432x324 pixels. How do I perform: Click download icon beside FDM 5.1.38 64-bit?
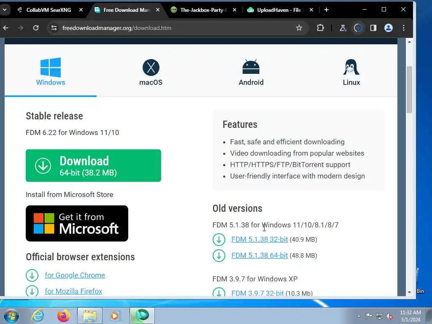coord(219,256)
